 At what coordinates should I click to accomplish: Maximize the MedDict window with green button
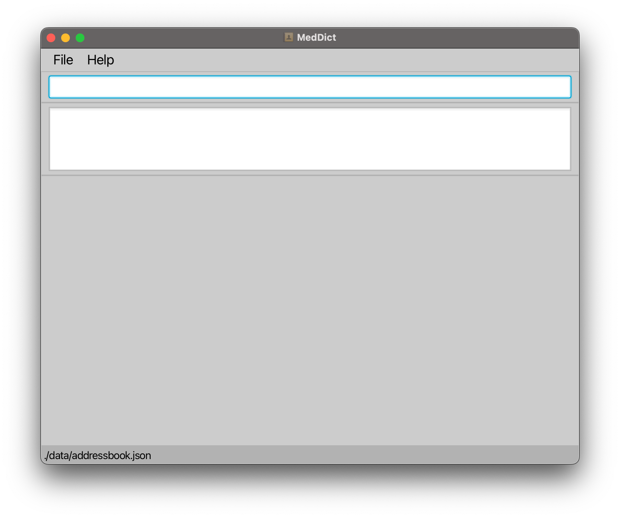tap(80, 38)
